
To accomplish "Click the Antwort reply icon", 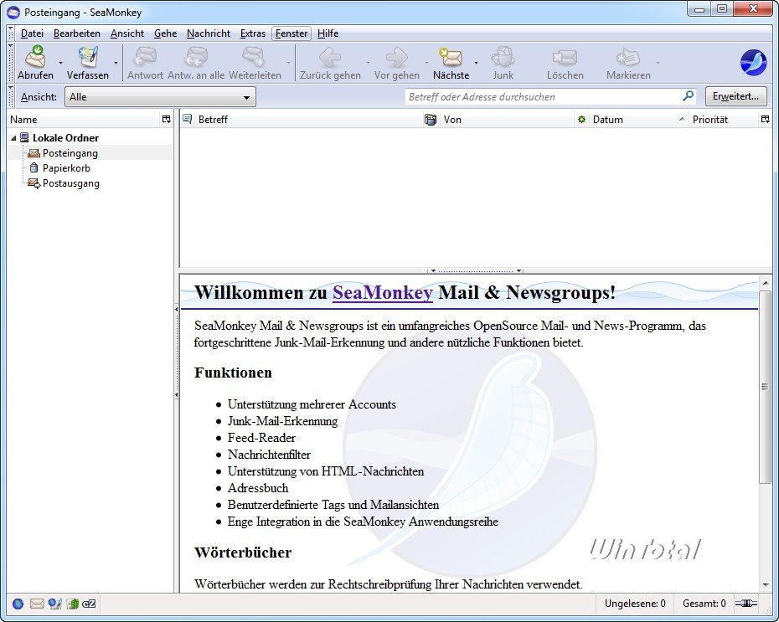I will pos(145,57).
